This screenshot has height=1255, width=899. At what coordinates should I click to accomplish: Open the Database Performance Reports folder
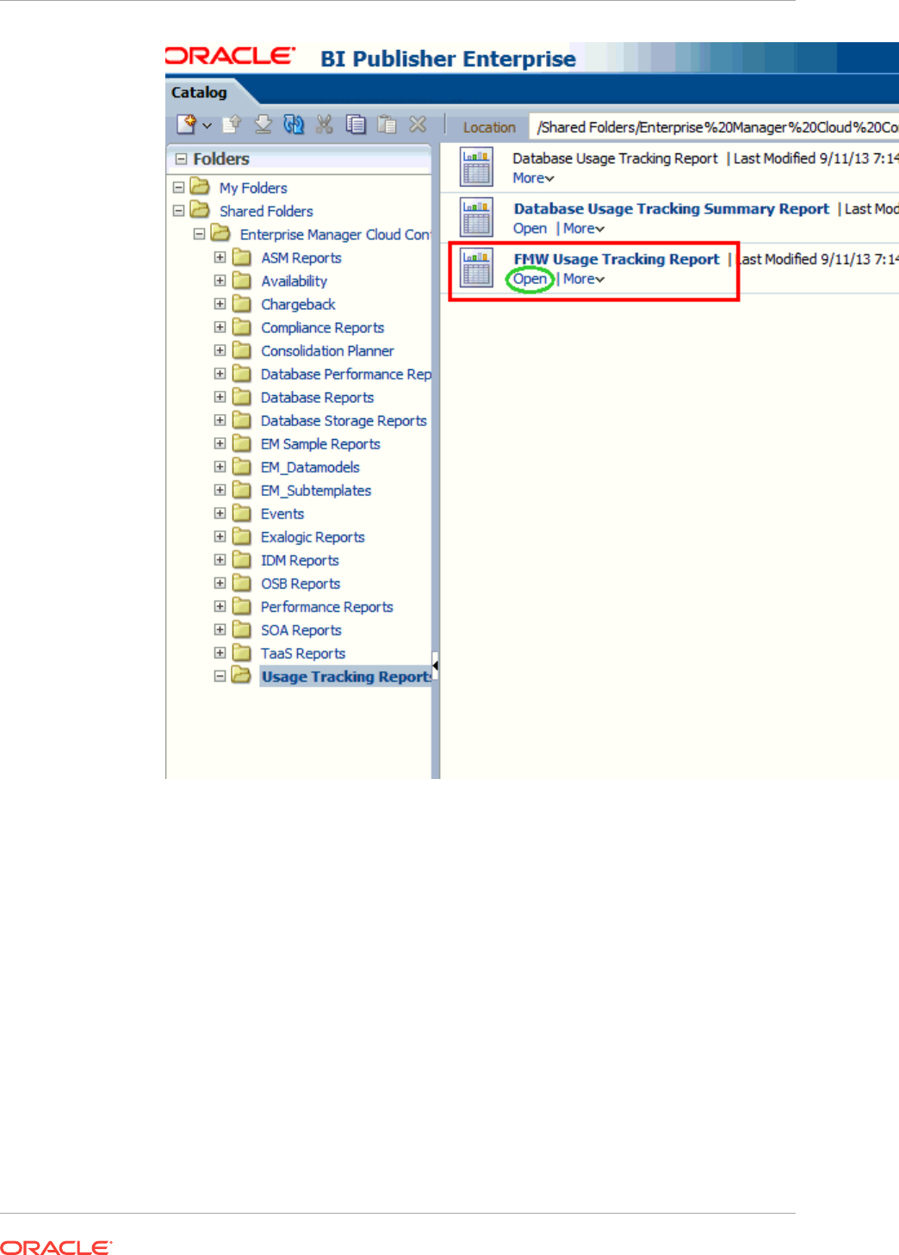(345, 374)
